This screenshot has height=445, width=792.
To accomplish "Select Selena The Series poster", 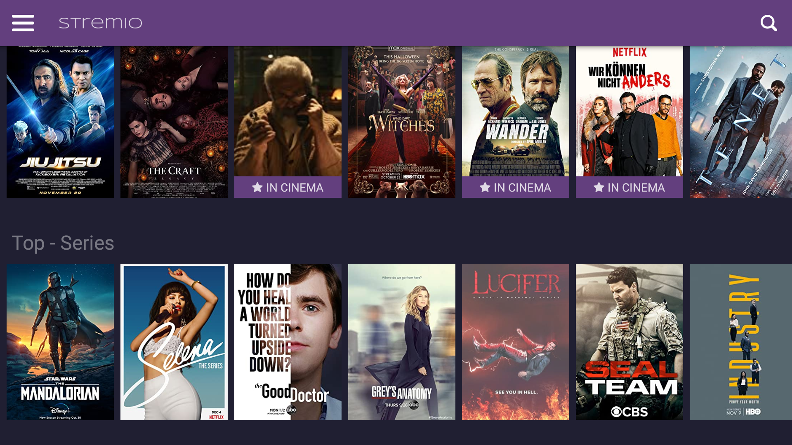I will (x=174, y=342).
